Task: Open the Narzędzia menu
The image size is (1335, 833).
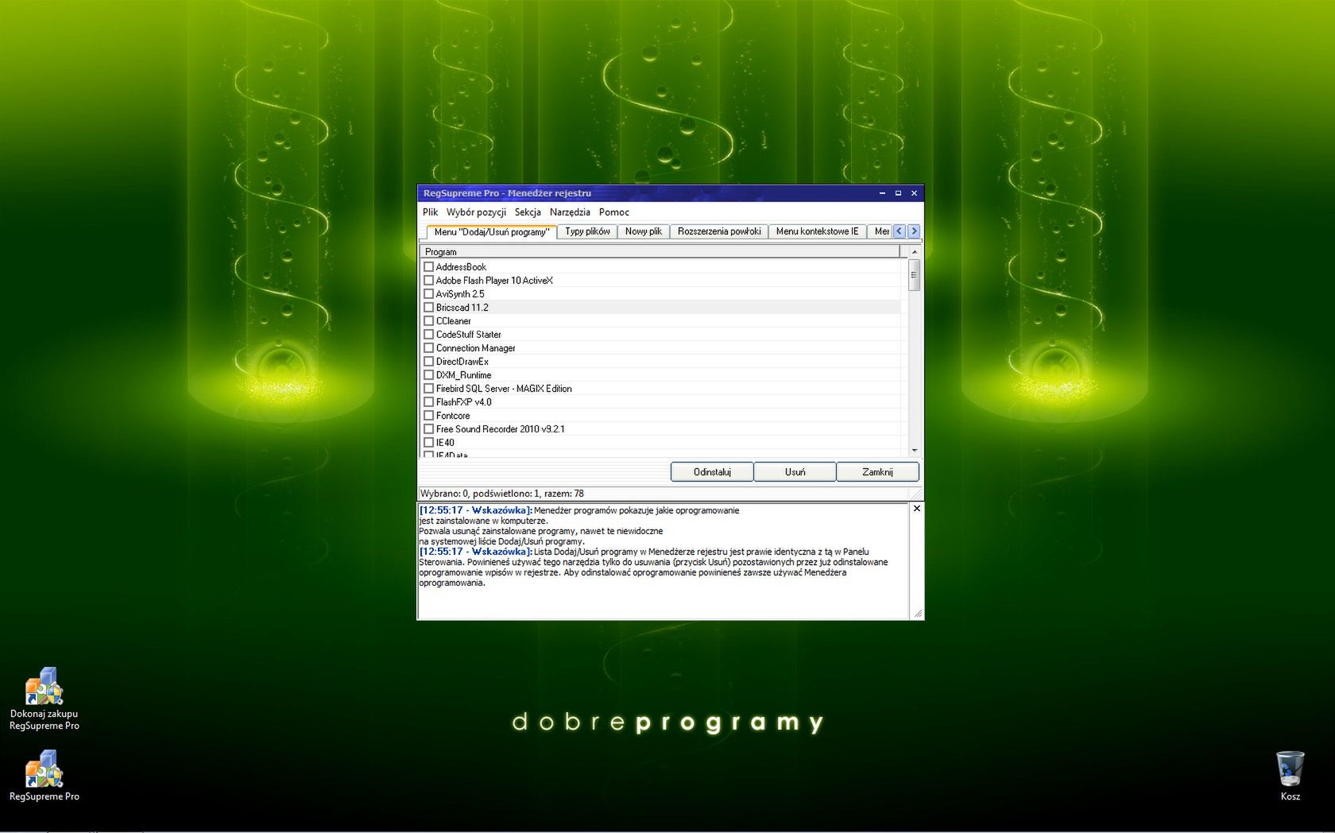Action: tap(570, 212)
